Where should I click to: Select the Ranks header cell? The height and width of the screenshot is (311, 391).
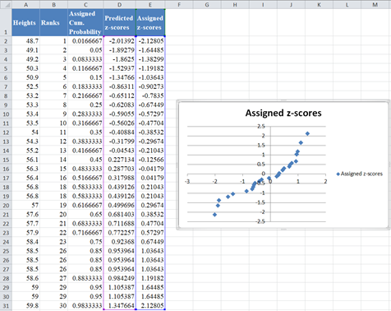(53, 22)
